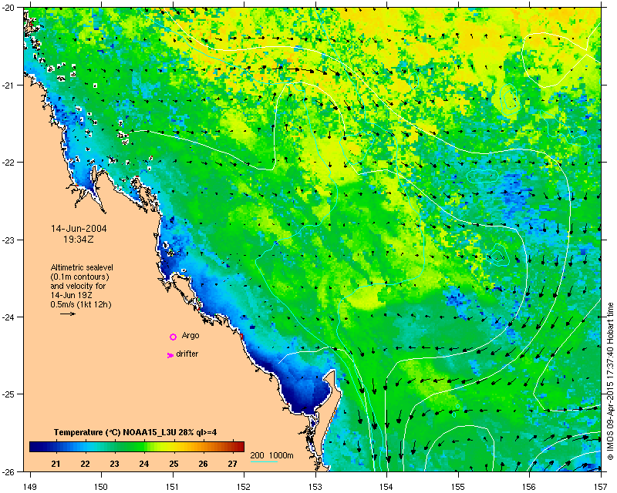Viewport: 617px width, 493px height.
Task: Click the 14-Jun-2004 date label
Action: 79,229
